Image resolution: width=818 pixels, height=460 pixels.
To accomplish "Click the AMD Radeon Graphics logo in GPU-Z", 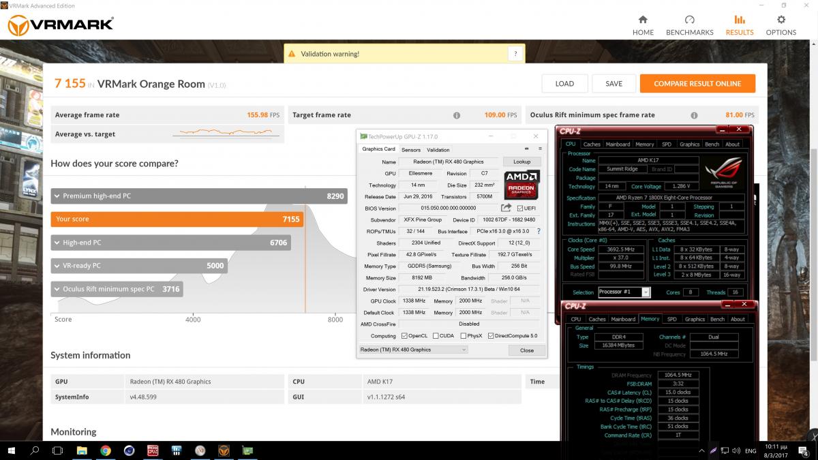I will tap(522, 184).
